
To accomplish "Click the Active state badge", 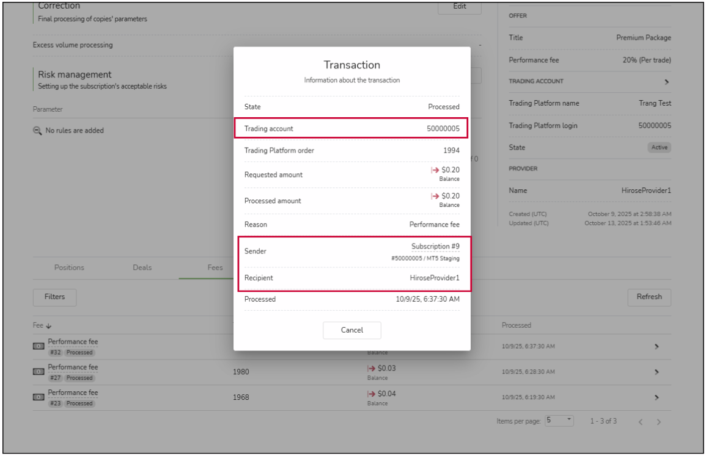I will (660, 148).
